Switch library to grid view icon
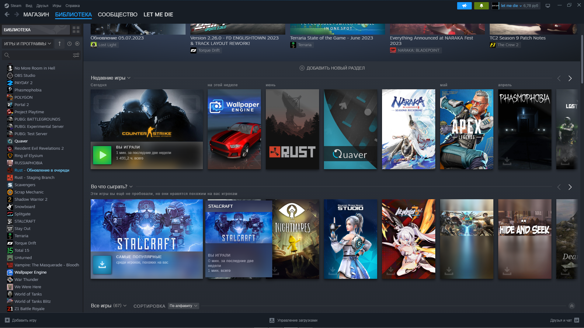 click(76, 30)
